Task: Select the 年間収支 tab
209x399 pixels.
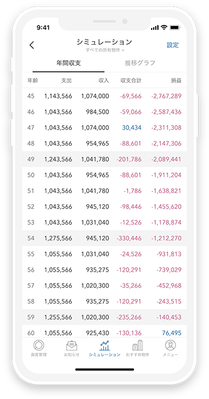Action: [x=69, y=63]
